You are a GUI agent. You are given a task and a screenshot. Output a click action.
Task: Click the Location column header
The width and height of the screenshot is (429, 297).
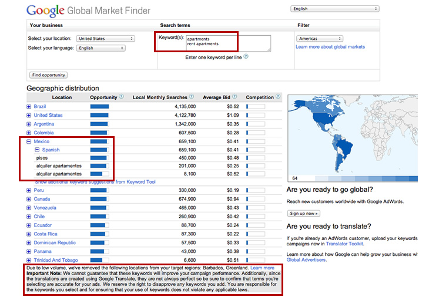(x=62, y=97)
